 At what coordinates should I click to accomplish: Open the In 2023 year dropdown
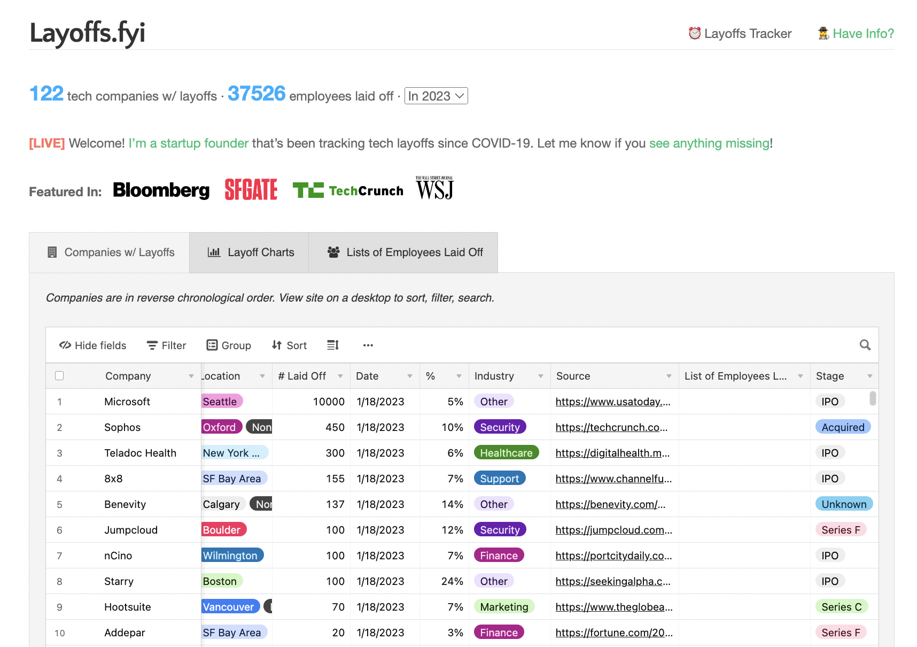pyautogui.click(x=436, y=96)
